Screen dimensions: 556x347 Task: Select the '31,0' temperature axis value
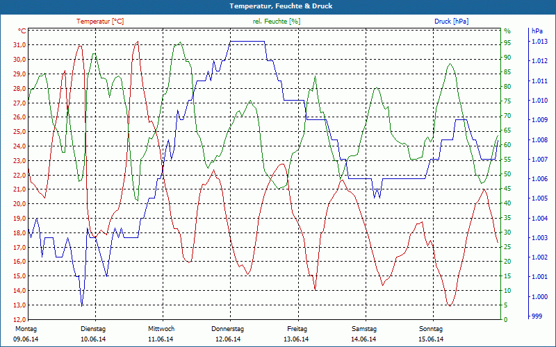click(19, 45)
